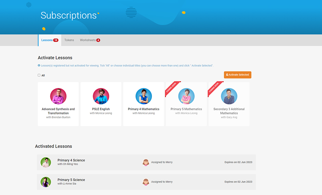The width and height of the screenshot is (322, 195).
Task: Click the expiry date in the Primary 5 Science row
Action: pyautogui.click(x=238, y=182)
